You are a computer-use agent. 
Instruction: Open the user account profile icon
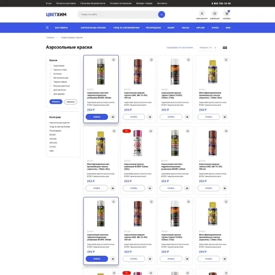click(x=202, y=14)
